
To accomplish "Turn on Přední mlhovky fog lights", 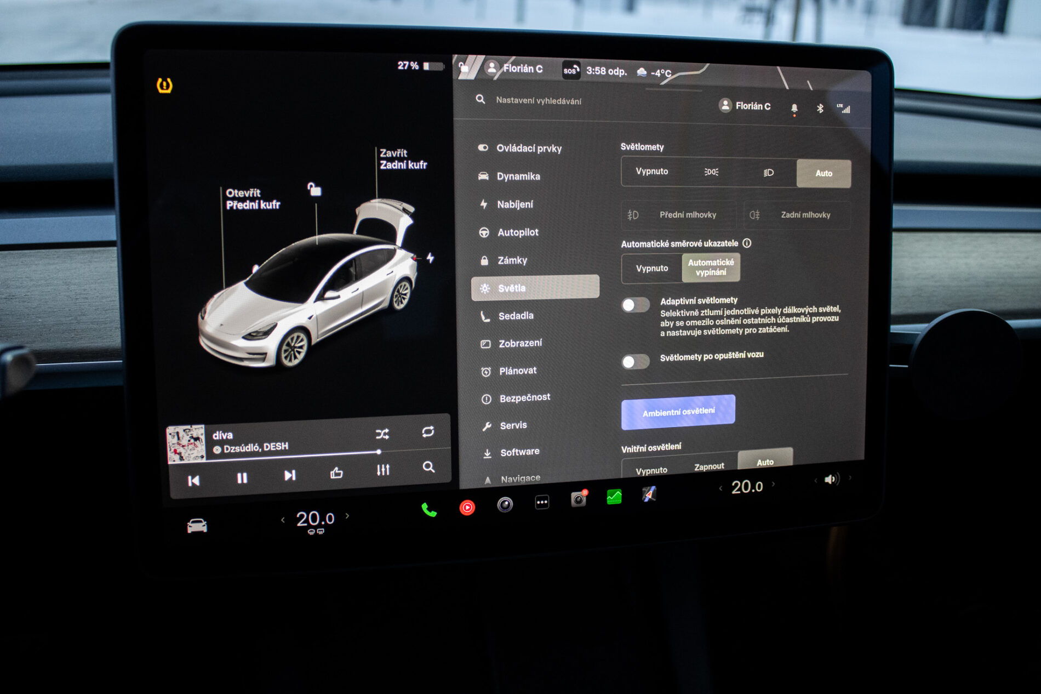I will [678, 215].
